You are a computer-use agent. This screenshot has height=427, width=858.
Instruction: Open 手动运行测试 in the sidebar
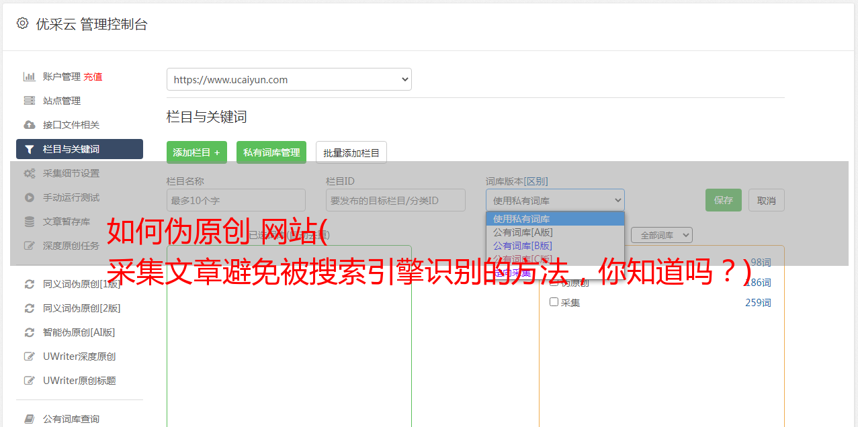point(71,197)
